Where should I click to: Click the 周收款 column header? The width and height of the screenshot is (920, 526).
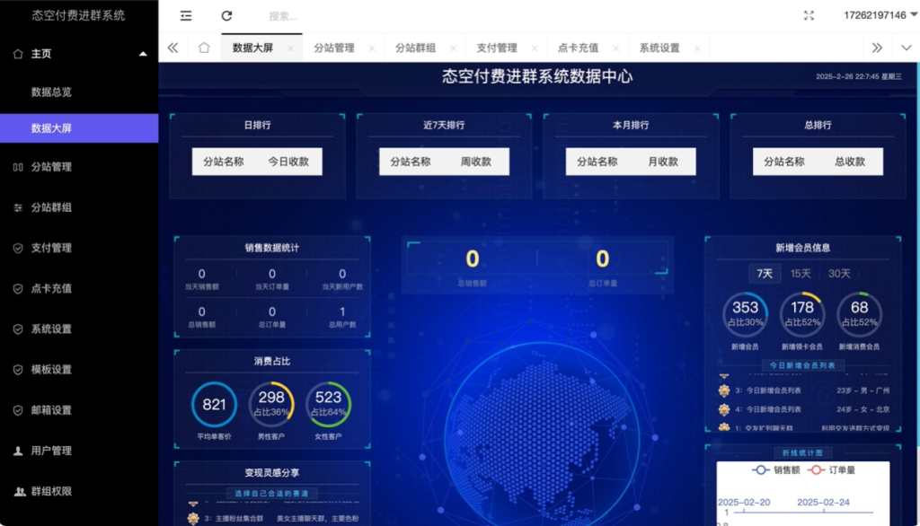pos(476,162)
